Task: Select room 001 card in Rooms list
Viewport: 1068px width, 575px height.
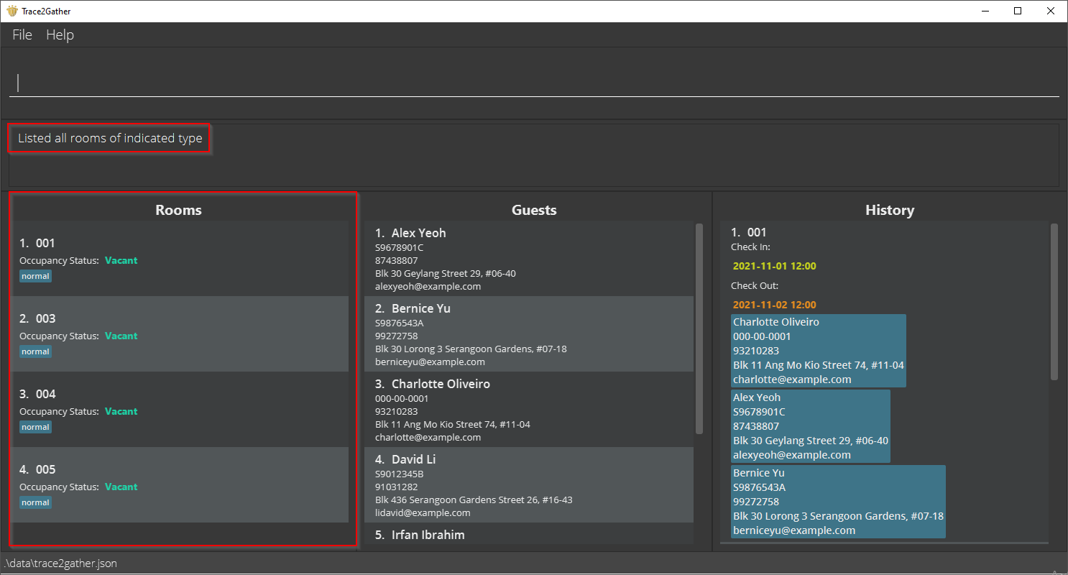Action: coord(180,259)
